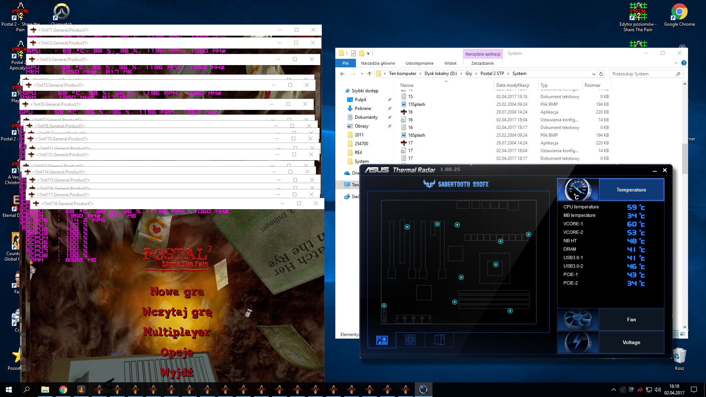Expand chevron after Dysk lokalny (D:) breadcrumb
706x397 pixels.
461,74
